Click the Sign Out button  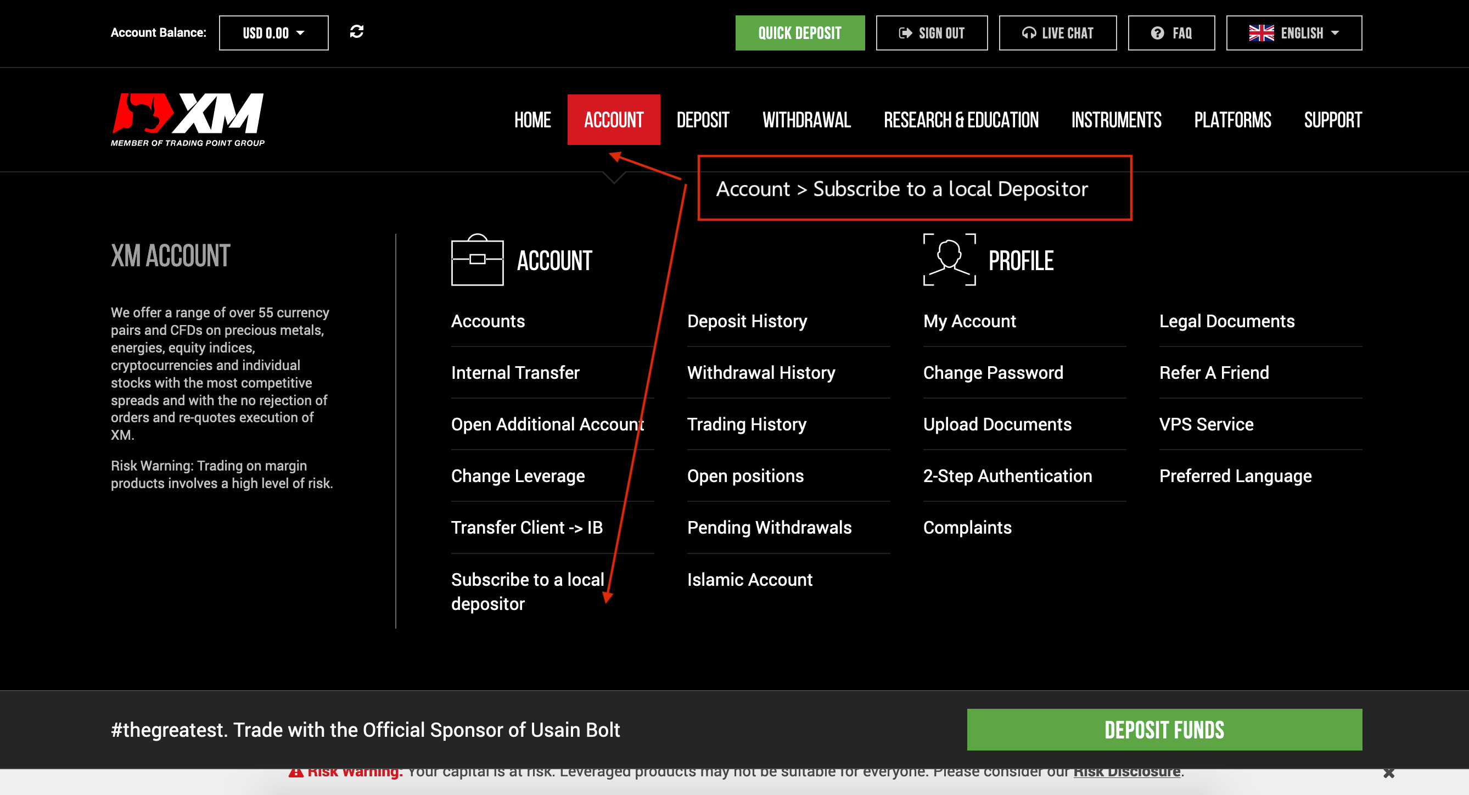click(x=932, y=33)
